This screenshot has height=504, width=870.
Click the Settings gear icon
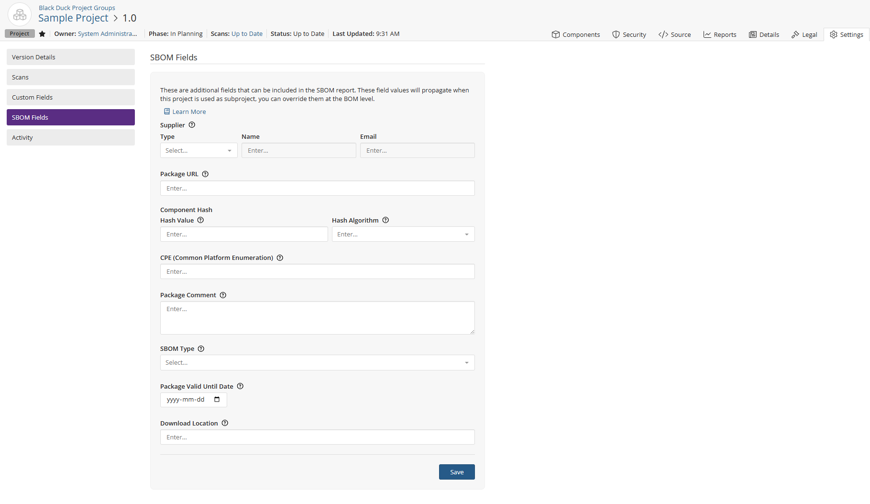(x=834, y=34)
